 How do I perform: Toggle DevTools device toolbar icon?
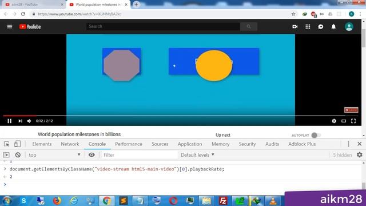(x=17, y=144)
